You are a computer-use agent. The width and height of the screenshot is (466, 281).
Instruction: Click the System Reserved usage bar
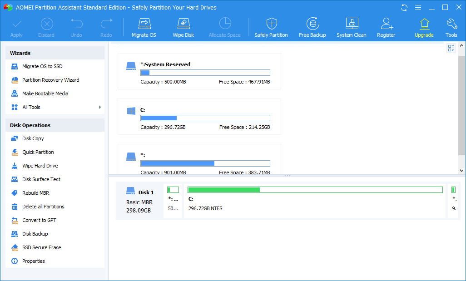[x=205, y=73]
